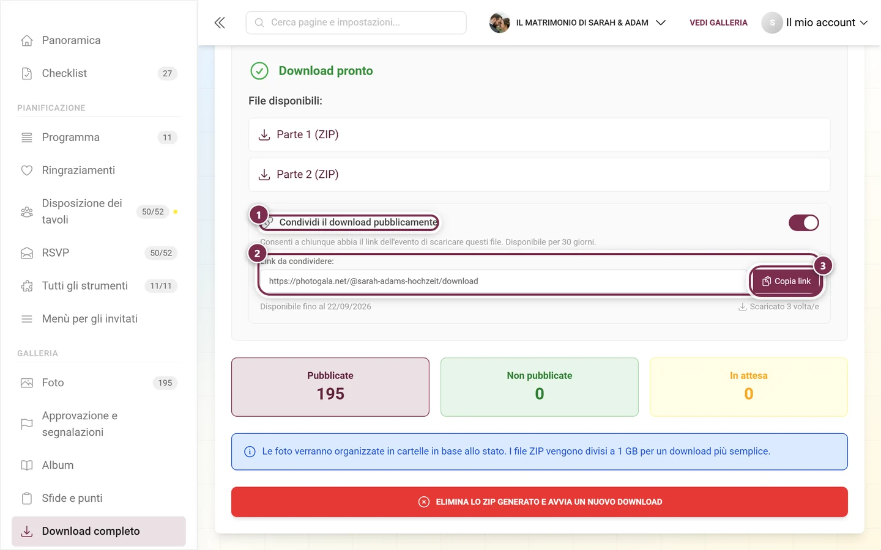Open the Il mio account dropdown
This screenshot has height=550, width=881.
click(x=827, y=23)
